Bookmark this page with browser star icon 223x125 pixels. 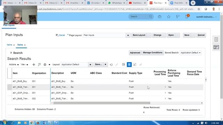pyautogui.click(x=199, y=9)
